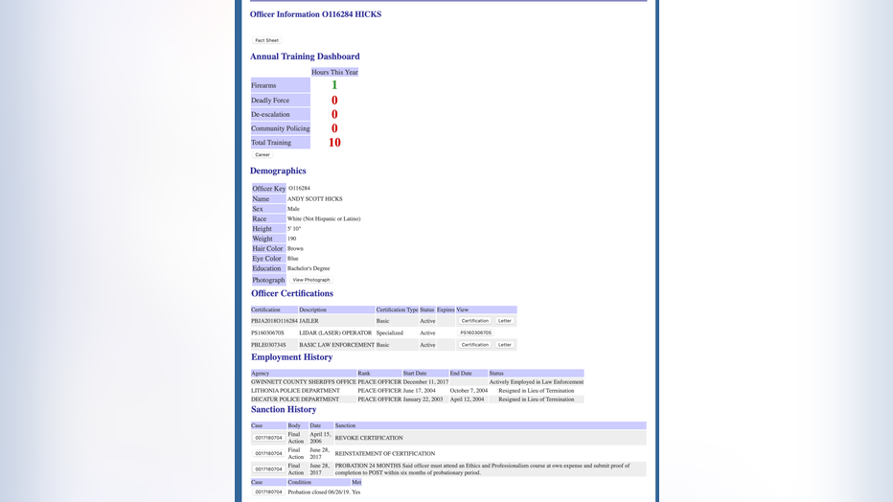This screenshot has width=893, height=502.
Task: Select the Community Policing row label
Action: 280,128
